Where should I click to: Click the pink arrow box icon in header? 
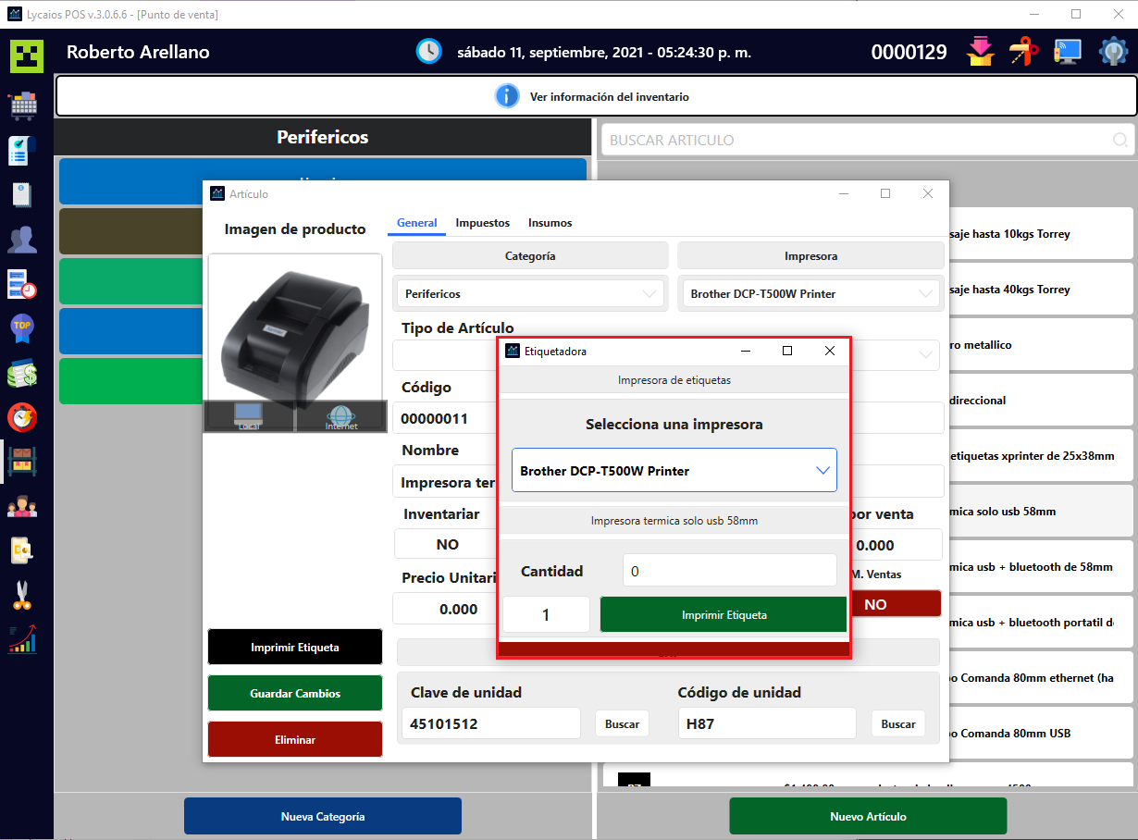pos(980,52)
